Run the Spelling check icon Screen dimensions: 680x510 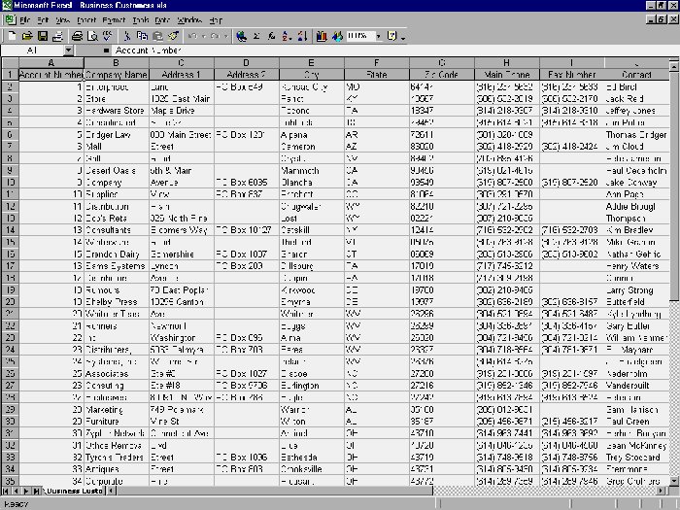tap(107, 36)
